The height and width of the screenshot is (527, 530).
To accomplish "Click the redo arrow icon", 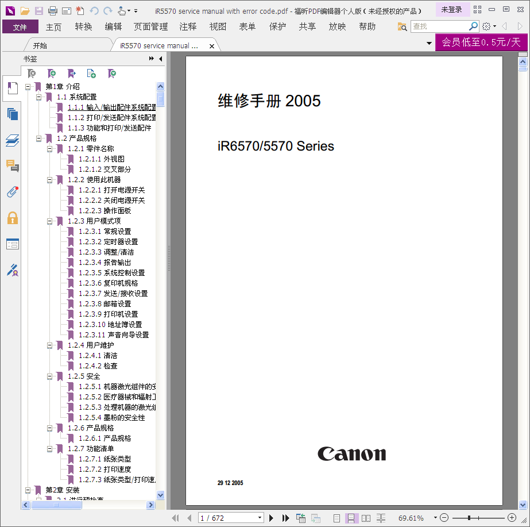I will [x=108, y=11].
